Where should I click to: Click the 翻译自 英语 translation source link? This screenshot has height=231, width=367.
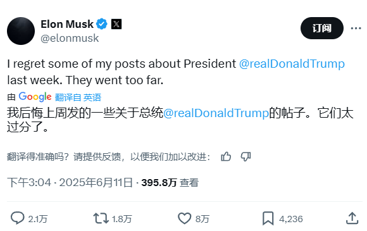[78, 97]
